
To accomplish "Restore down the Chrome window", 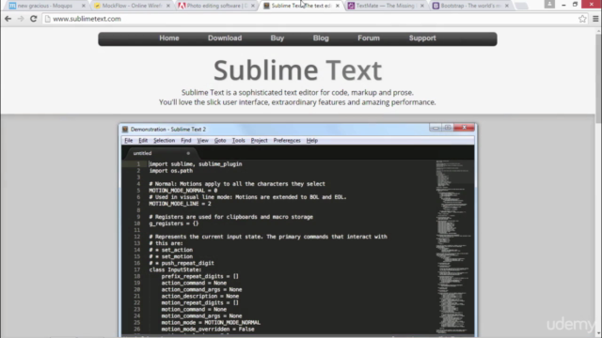I will (x=575, y=5).
